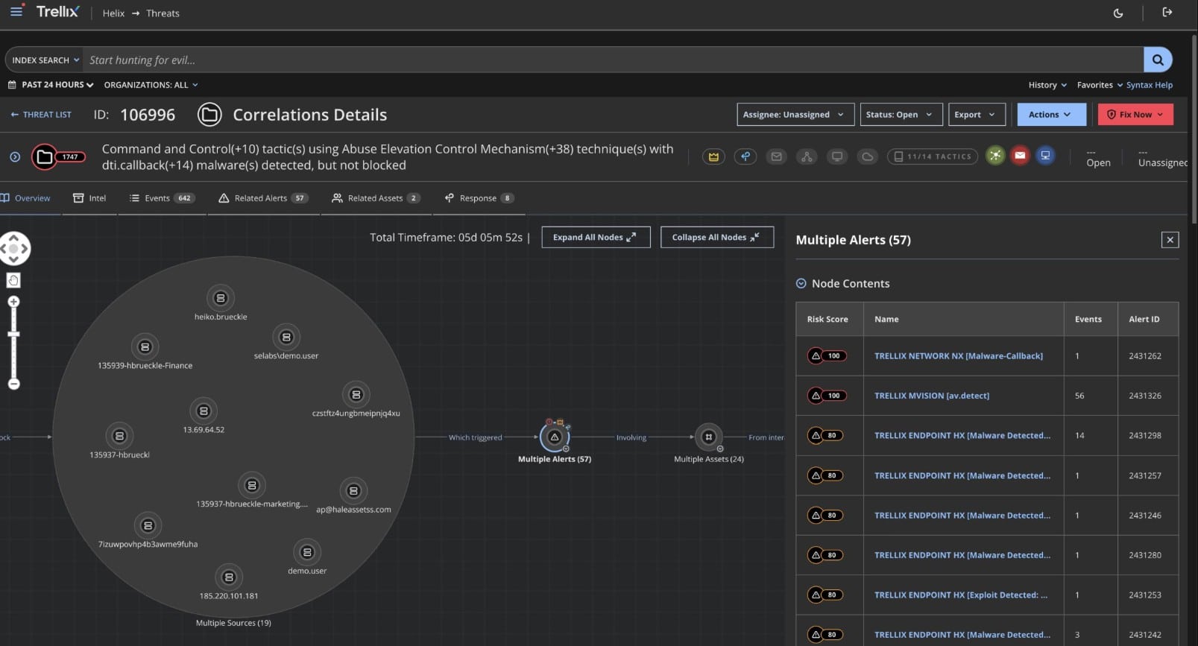Run search with magnifier button
The width and height of the screenshot is (1198, 646).
[1158, 60]
